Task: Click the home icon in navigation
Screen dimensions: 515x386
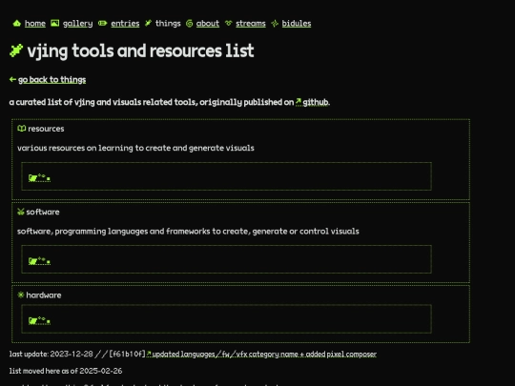Action: [17, 23]
